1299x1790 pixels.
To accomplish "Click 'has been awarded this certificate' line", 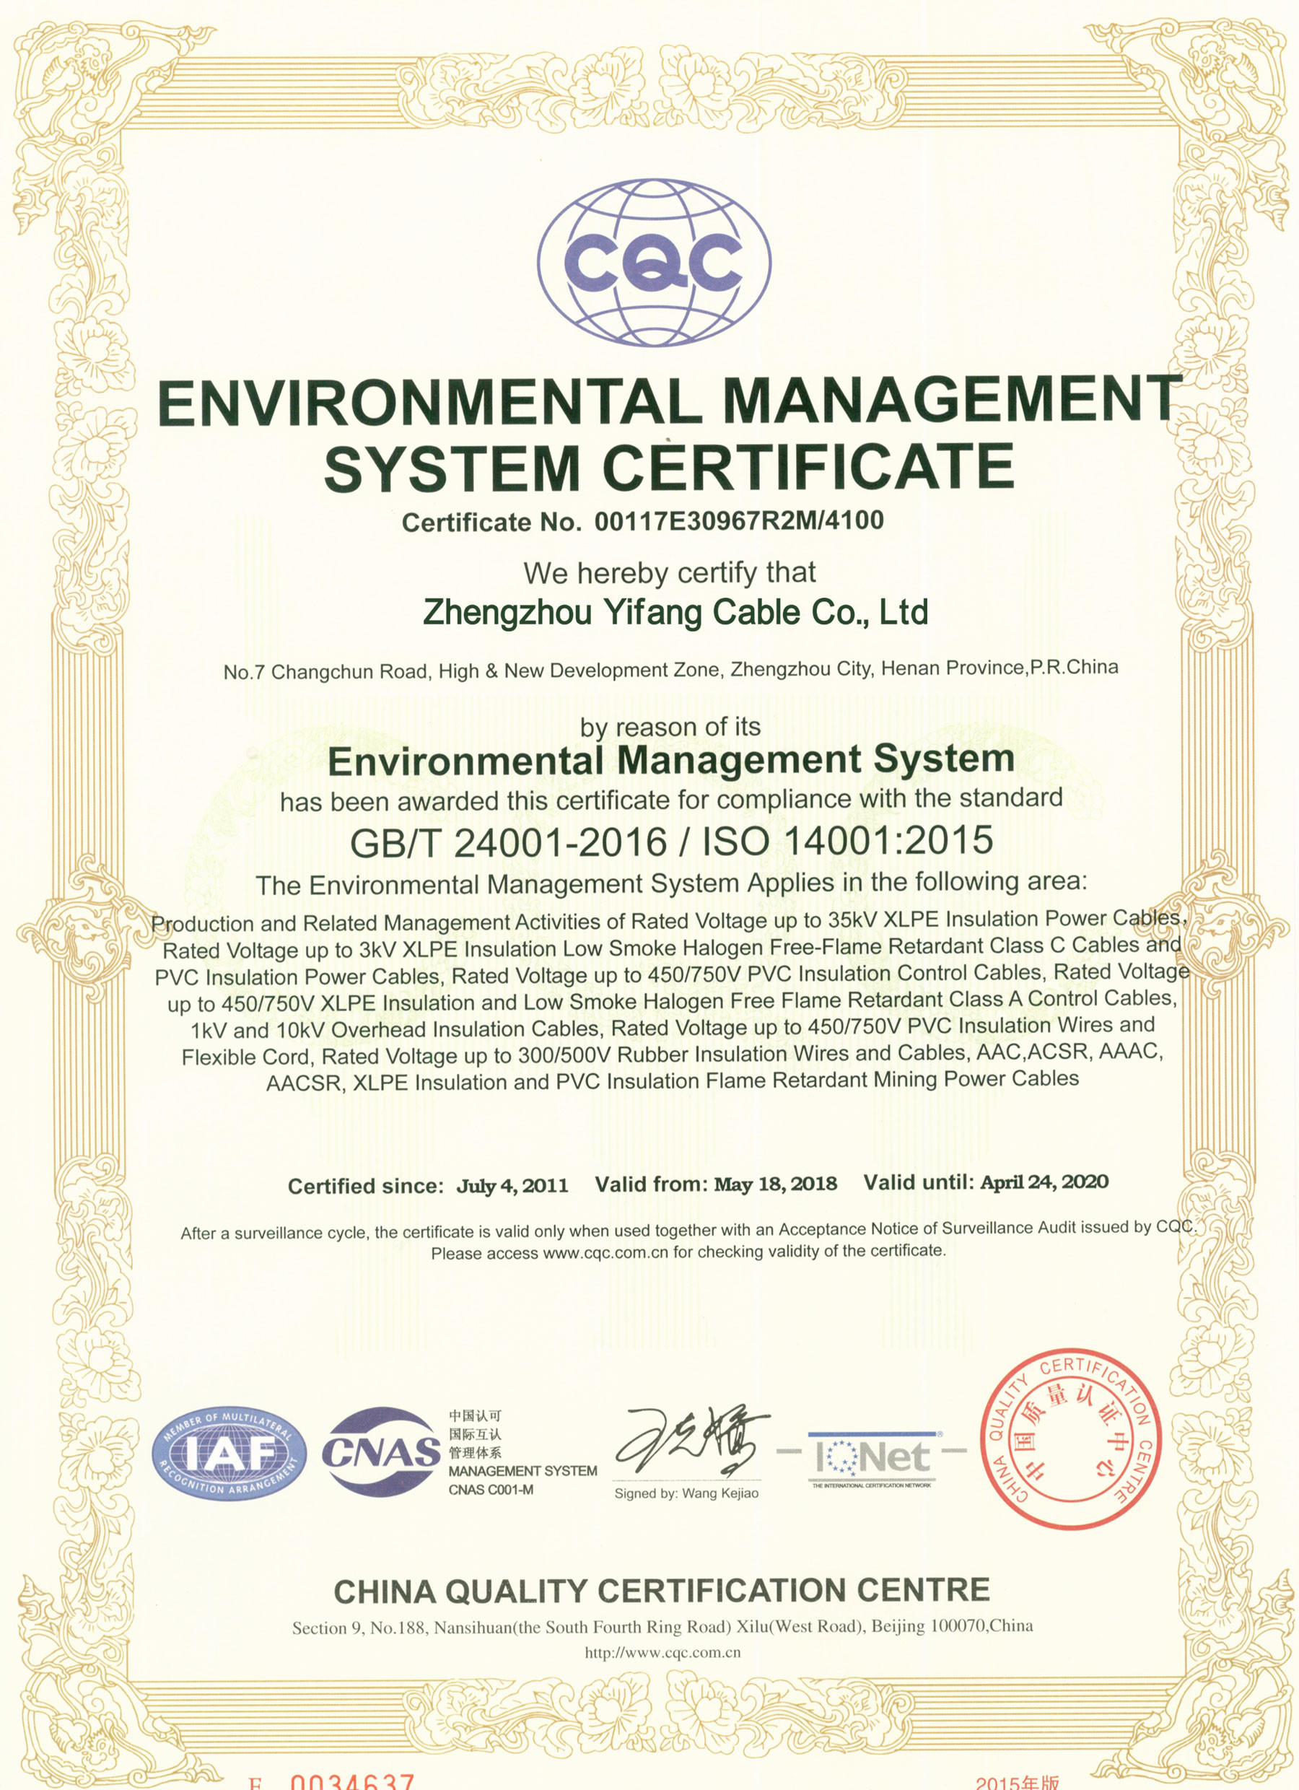I will tap(671, 800).
